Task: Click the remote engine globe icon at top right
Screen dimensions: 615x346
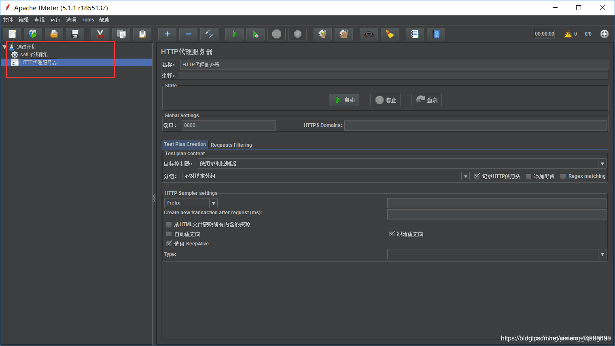Action: [604, 34]
